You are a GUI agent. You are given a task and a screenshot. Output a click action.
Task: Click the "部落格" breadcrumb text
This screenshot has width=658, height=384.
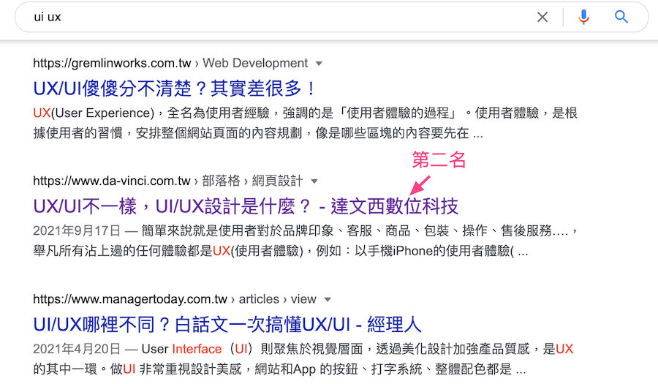[221, 181]
